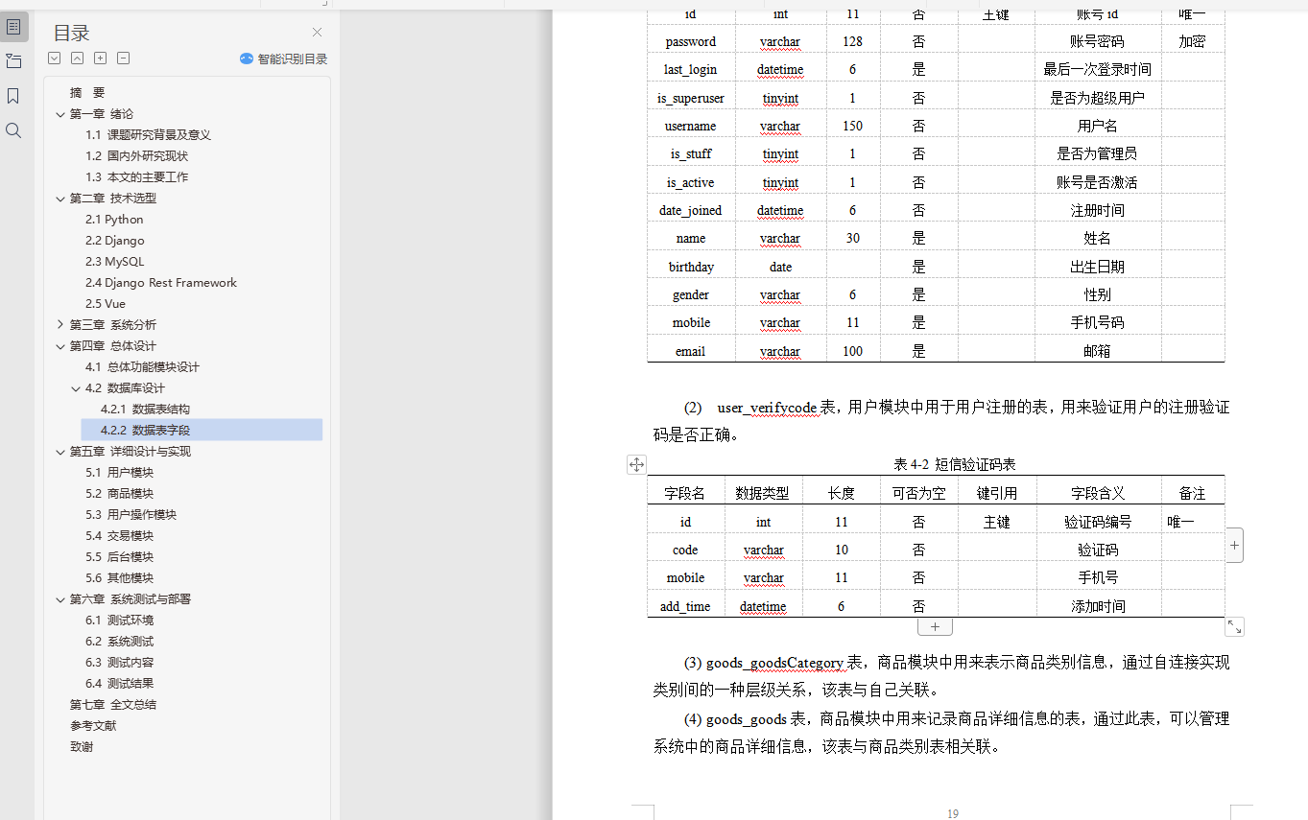Viewport: 1308px width, 820px height.
Task: Click the boxed up-chevron collapse-all icon
Action: [77, 59]
